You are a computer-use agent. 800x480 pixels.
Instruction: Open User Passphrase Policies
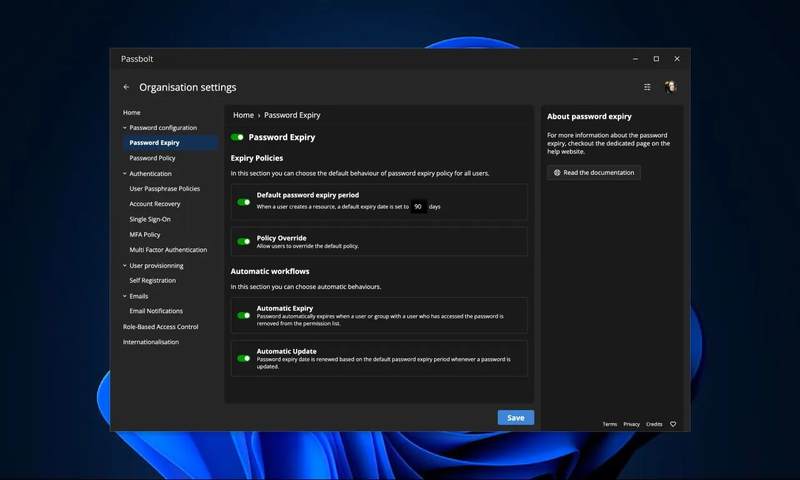pos(165,189)
